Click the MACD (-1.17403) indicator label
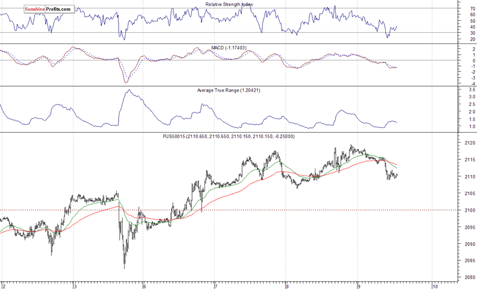477x289 pixels. pos(230,48)
